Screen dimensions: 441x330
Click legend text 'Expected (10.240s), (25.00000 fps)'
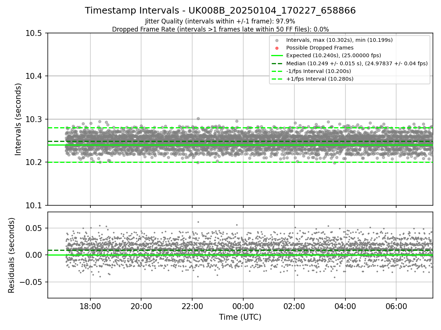(334, 55)
